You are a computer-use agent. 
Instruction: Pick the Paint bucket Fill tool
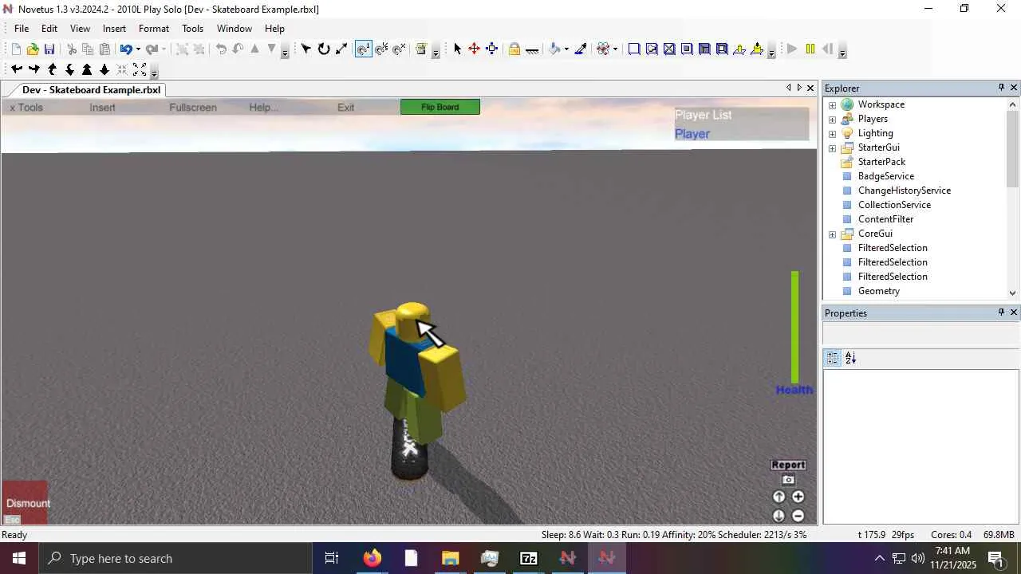[x=556, y=49]
